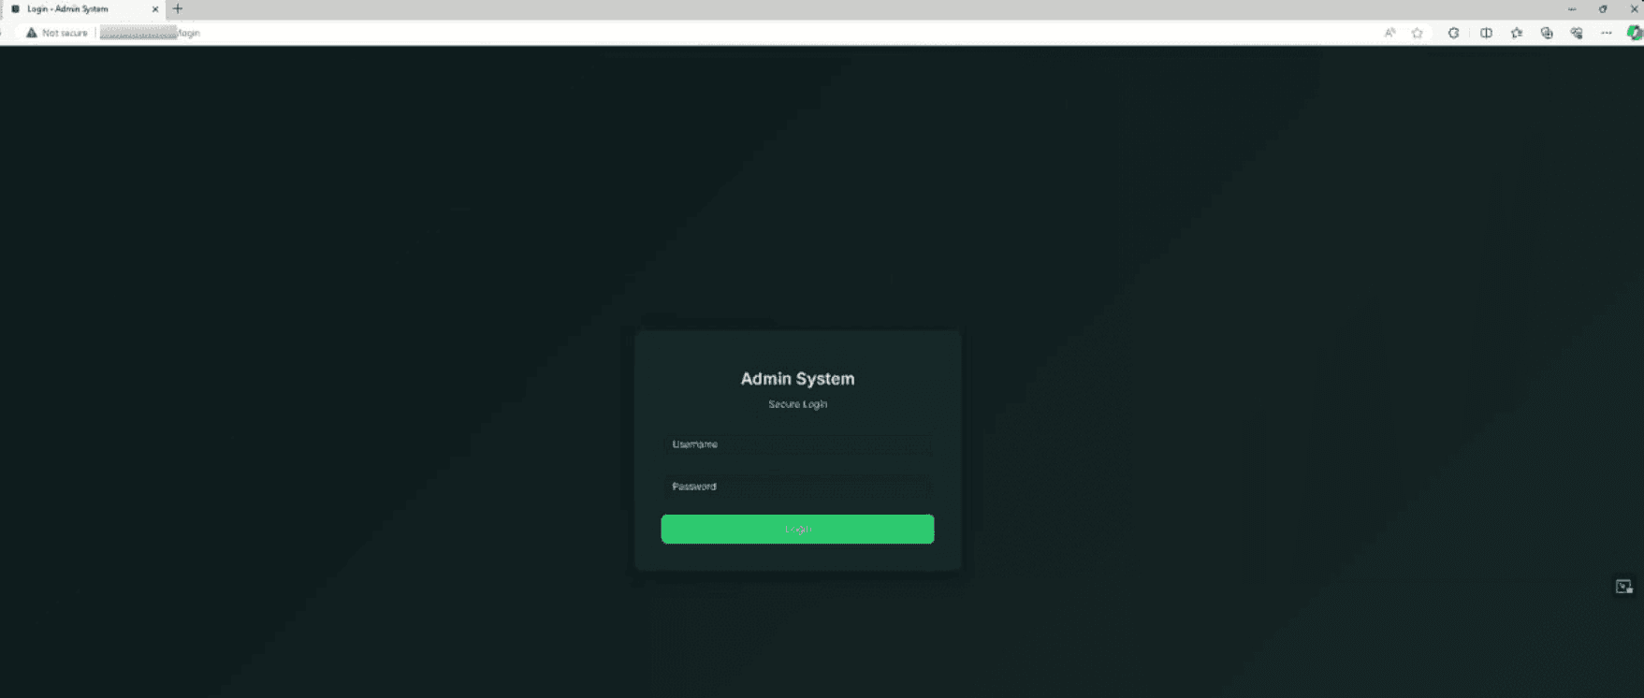The height and width of the screenshot is (698, 1644).
Task: Open the Favorites list icon
Action: [1517, 33]
